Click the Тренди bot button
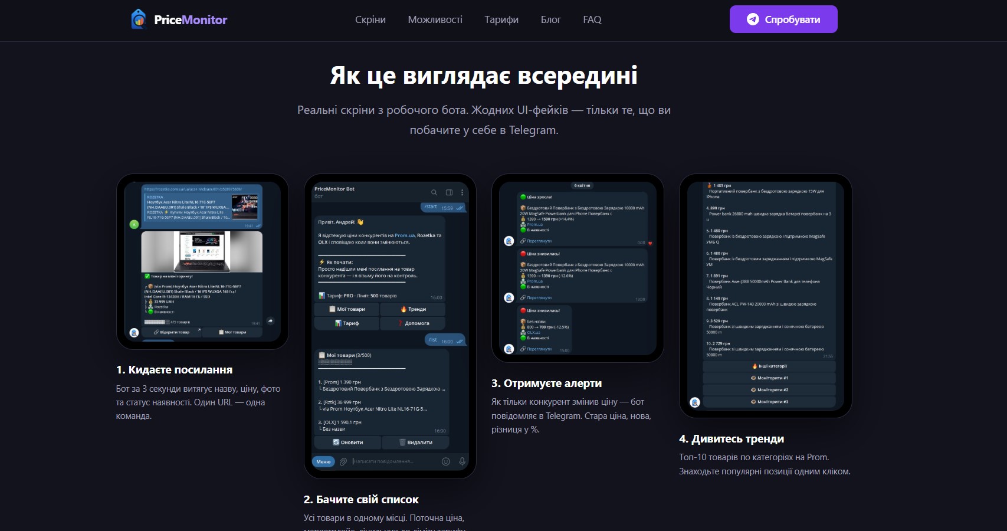 [x=413, y=309]
